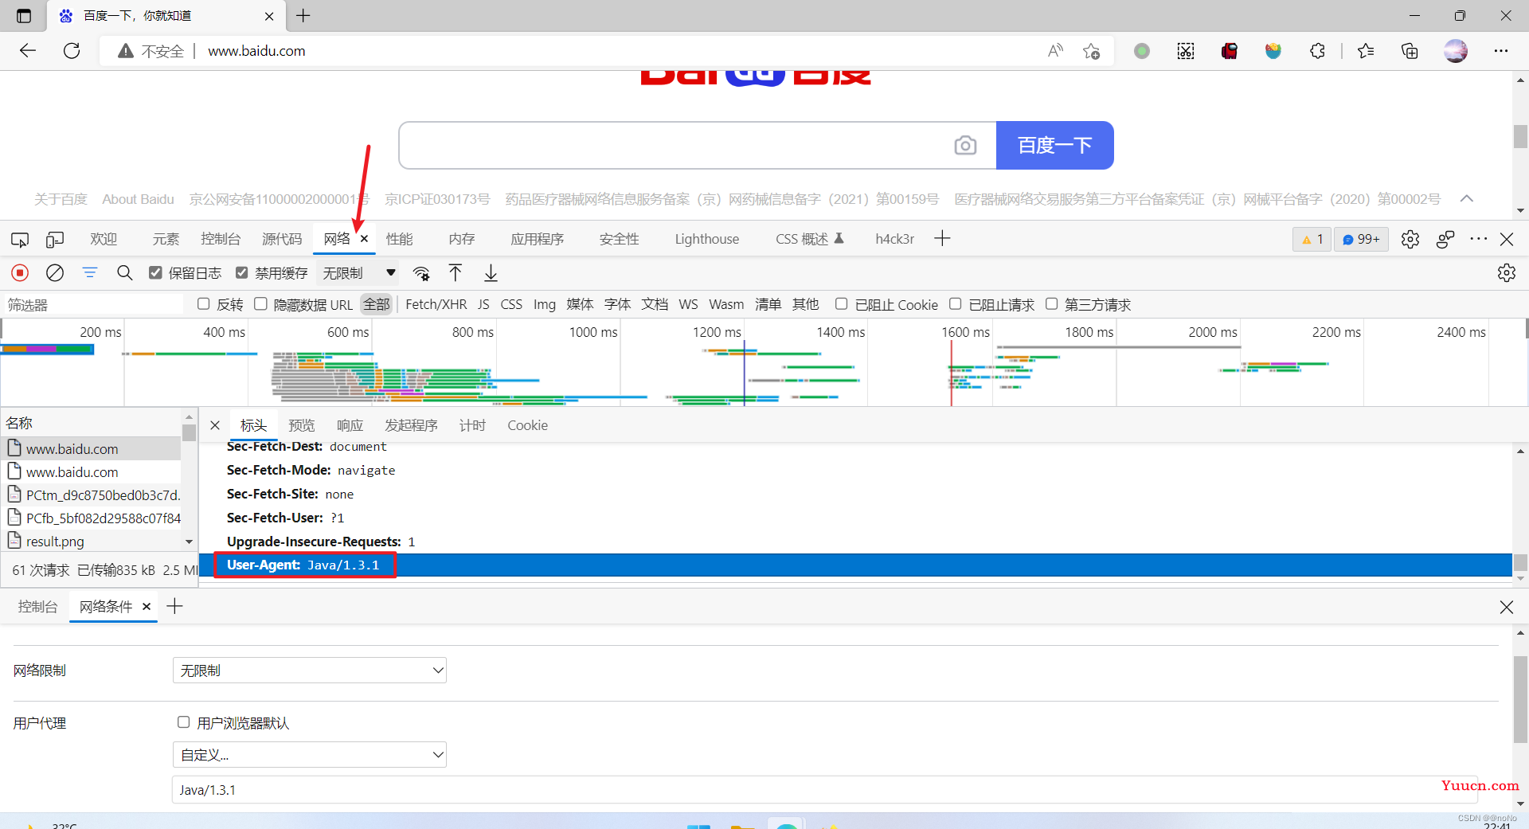Enable the Invert filter checkbox
This screenshot has width=1529, height=829.
(x=204, y=303)
